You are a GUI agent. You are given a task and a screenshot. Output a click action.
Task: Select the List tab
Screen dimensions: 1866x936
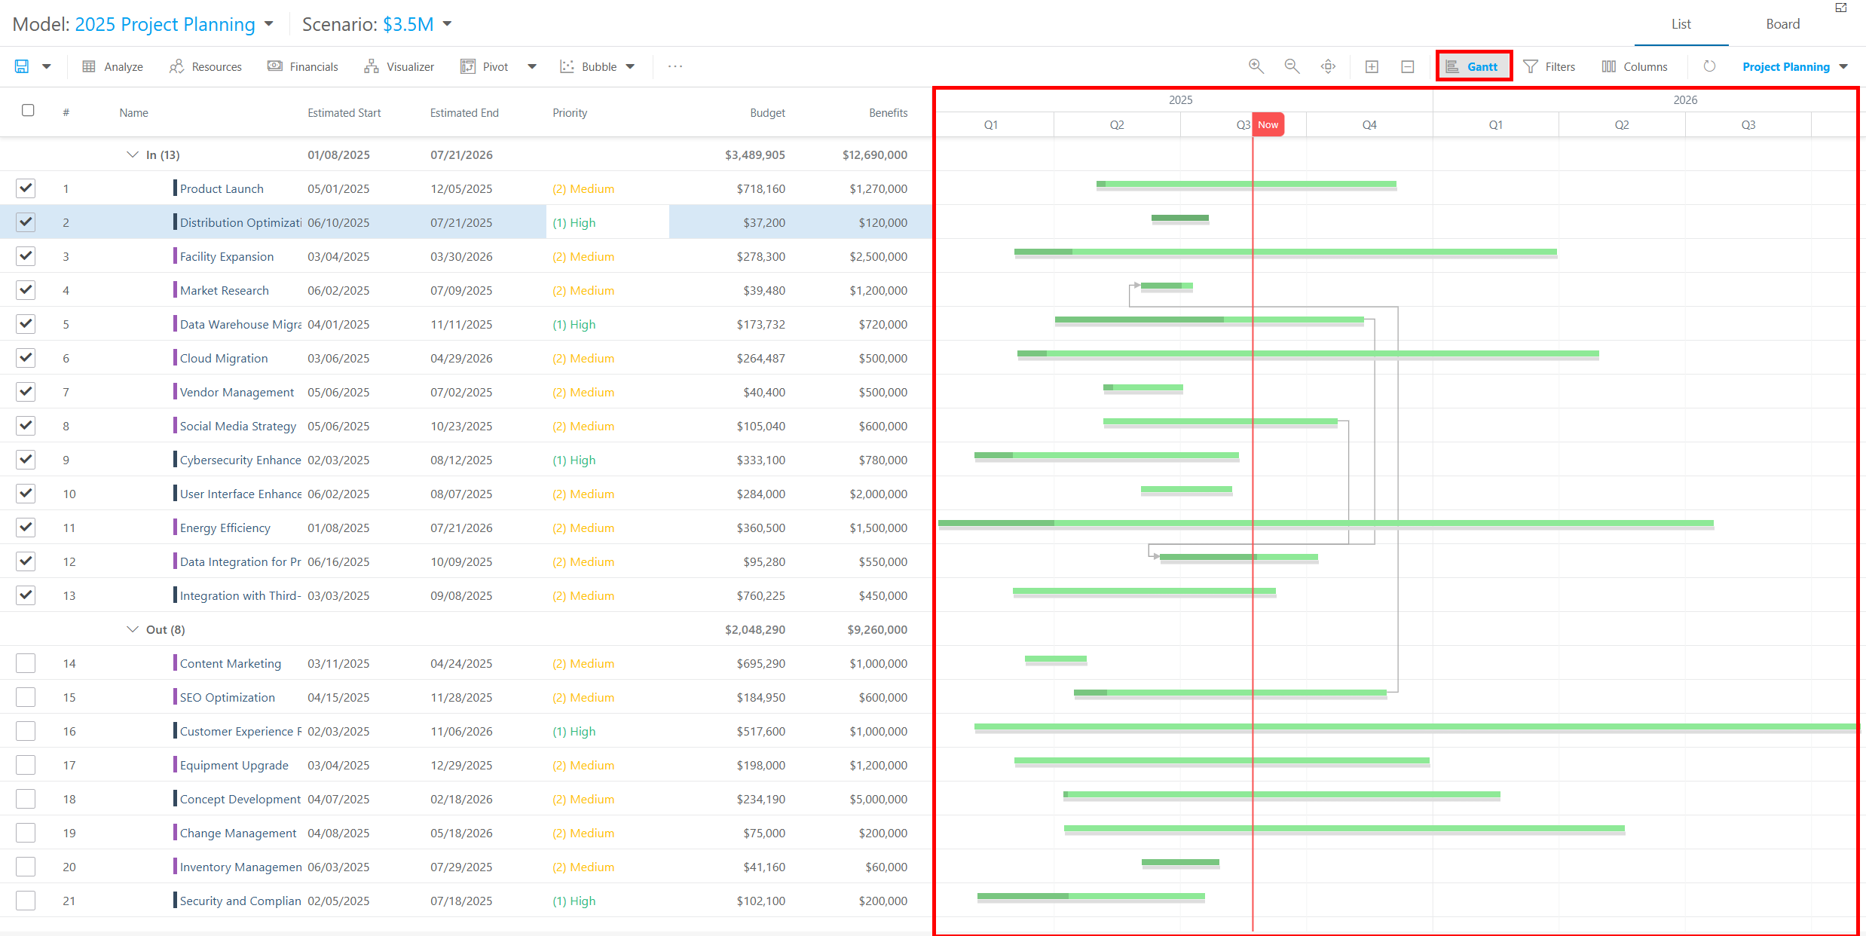point(1681,24)
